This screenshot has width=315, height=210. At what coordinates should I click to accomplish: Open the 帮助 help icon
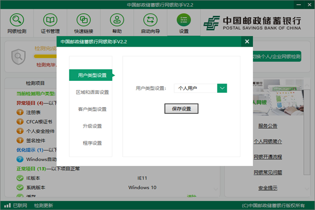(117, 20)
